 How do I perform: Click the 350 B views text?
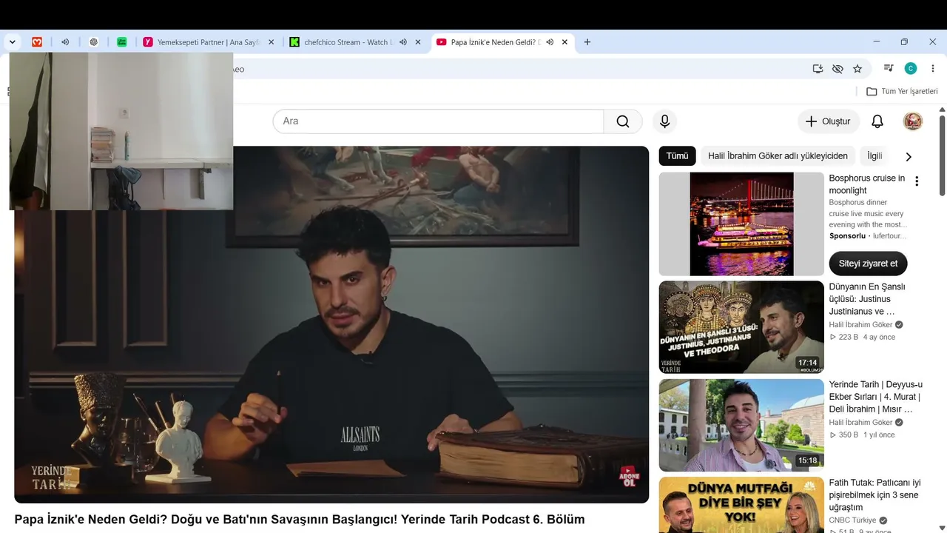click(849, 435)
